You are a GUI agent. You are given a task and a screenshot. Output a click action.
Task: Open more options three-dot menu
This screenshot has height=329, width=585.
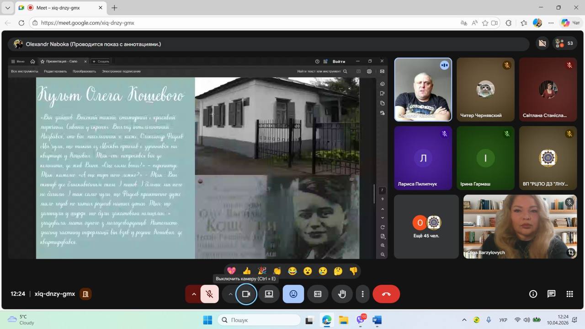tap(363, 294)
